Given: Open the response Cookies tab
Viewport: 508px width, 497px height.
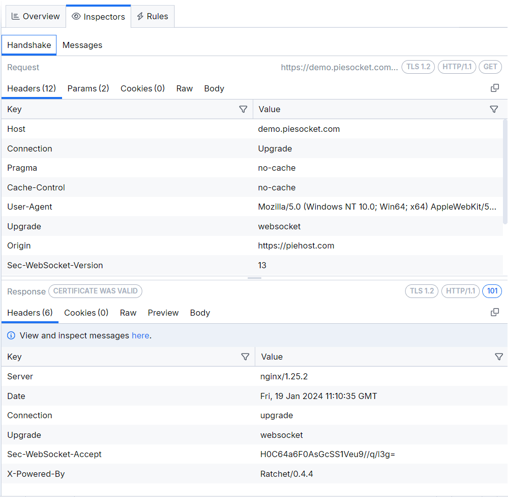Looking at the screenshot, I should click(86, 313).
